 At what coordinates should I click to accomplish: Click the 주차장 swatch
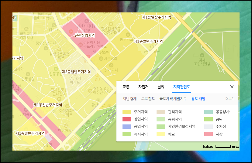click(x=209, y=126)
